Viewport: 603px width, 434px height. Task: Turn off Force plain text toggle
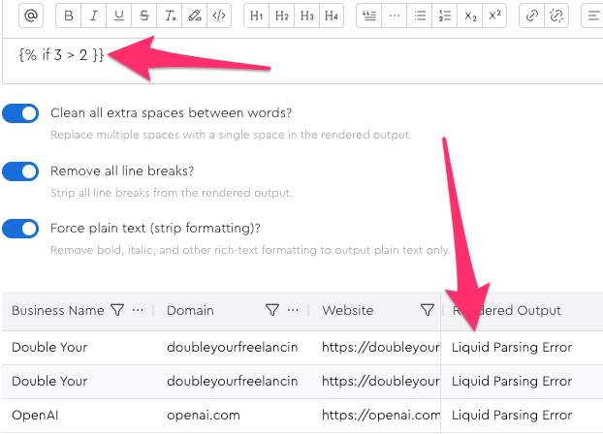(21, 230)
